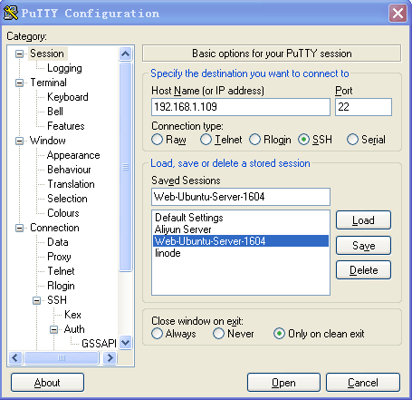Open the Selection category

click(67, 199)
